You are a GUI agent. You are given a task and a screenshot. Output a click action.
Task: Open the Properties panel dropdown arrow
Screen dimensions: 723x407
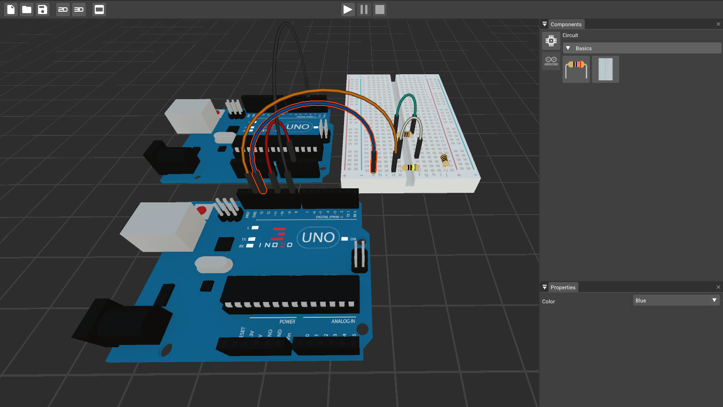545,287
